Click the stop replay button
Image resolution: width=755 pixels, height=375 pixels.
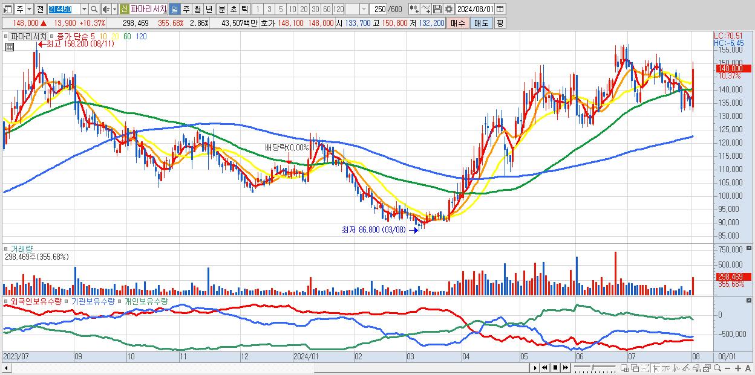click(x=555, y=368)
